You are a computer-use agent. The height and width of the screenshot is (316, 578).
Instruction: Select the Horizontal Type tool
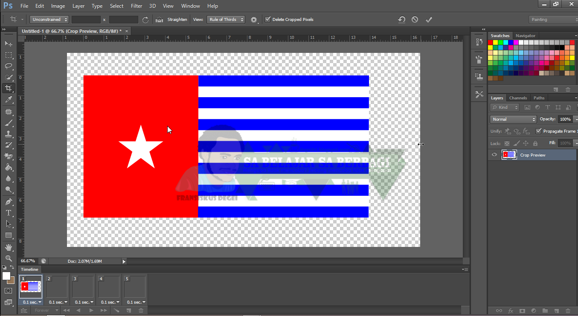point(9,212)
